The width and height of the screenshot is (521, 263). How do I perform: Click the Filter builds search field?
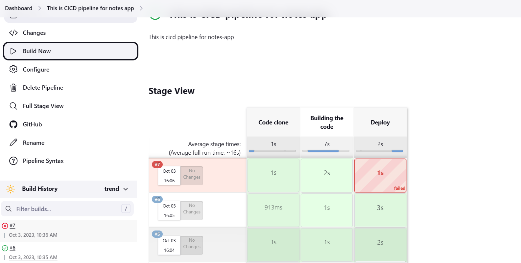(x=67, y=209)
